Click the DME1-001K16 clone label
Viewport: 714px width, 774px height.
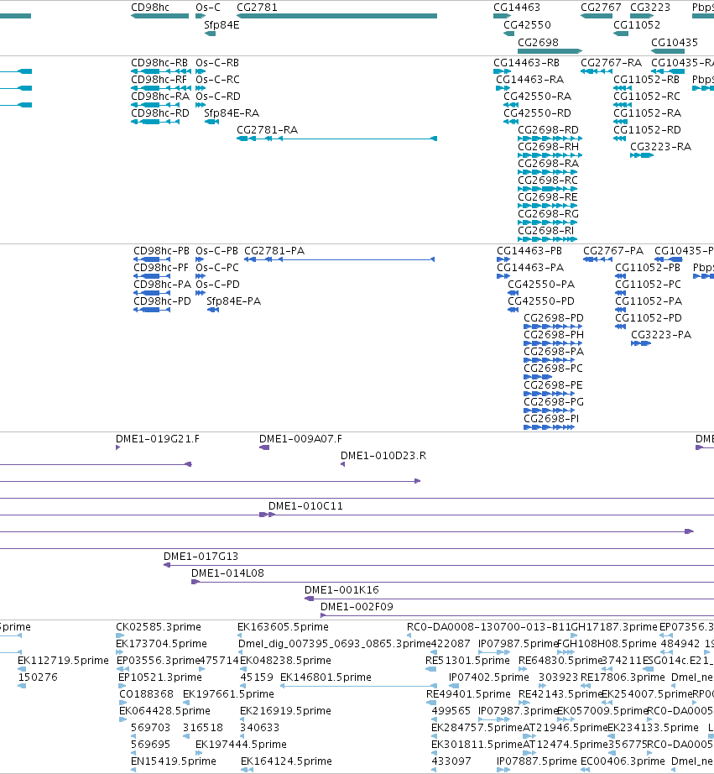tap(341, 590)
